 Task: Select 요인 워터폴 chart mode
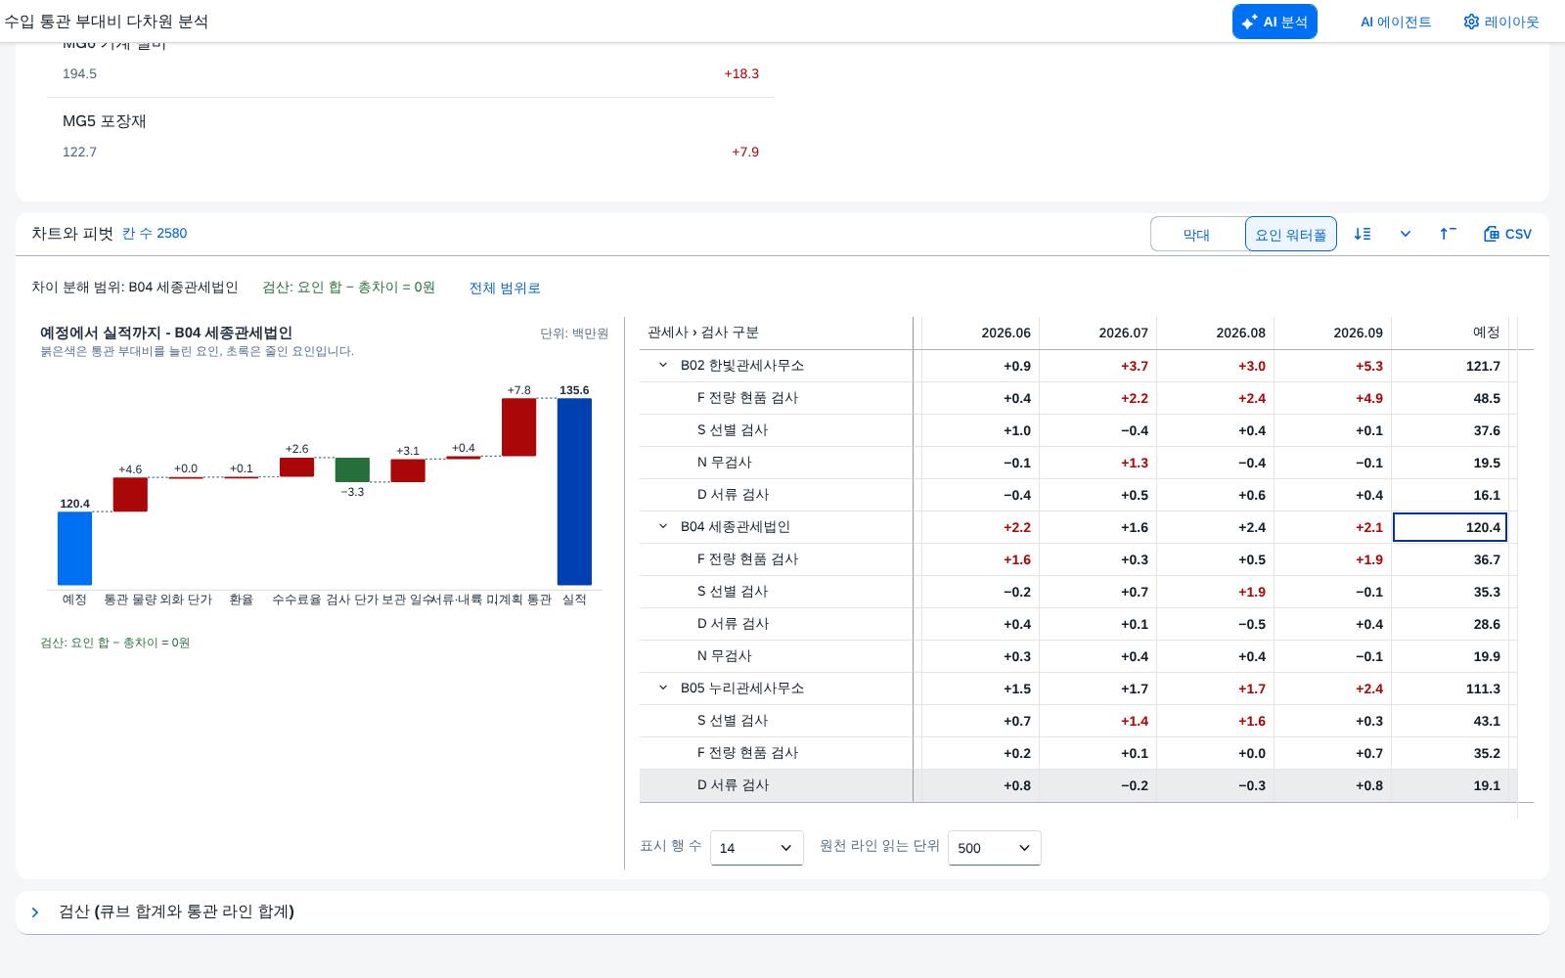pyautogui.click(x=1291, y=235)
